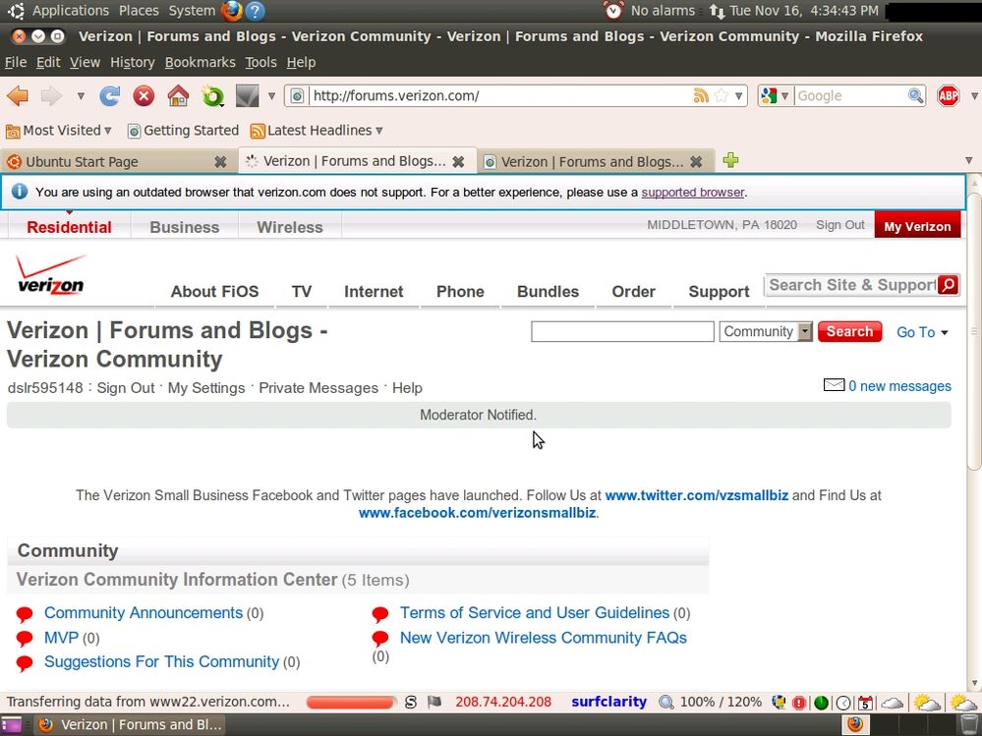Click the flag icon in status bar
The image size is (982, 736).
tap(434, 703)
